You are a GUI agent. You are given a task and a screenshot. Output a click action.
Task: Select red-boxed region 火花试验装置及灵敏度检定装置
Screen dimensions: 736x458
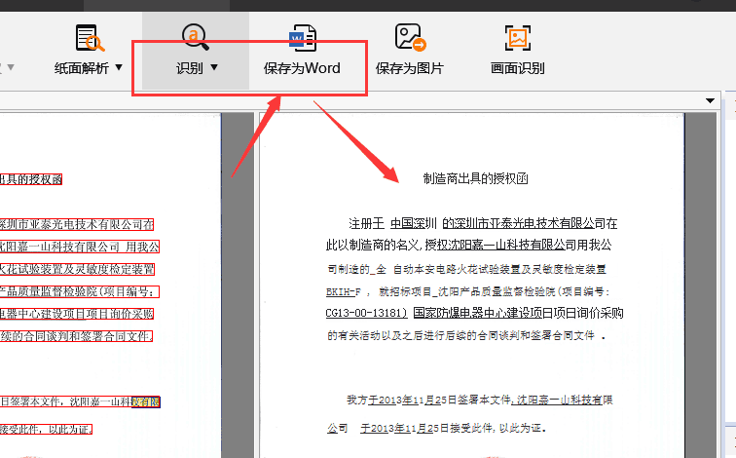coord(77,270)
